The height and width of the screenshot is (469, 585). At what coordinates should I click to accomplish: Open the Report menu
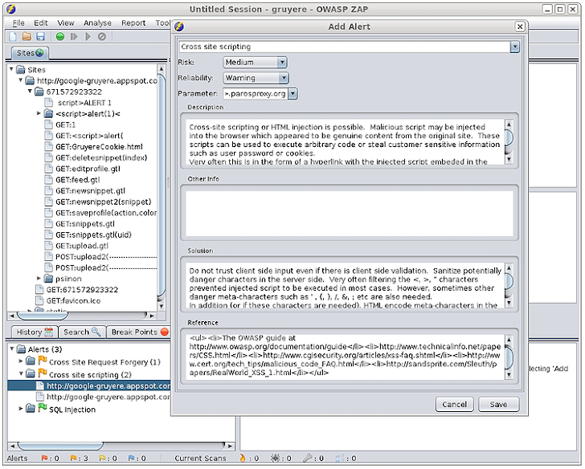click(x=133, y=23)
